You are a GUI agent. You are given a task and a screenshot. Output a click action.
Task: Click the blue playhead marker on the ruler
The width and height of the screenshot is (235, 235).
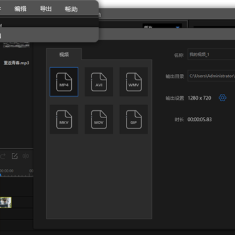pos(1,175)
